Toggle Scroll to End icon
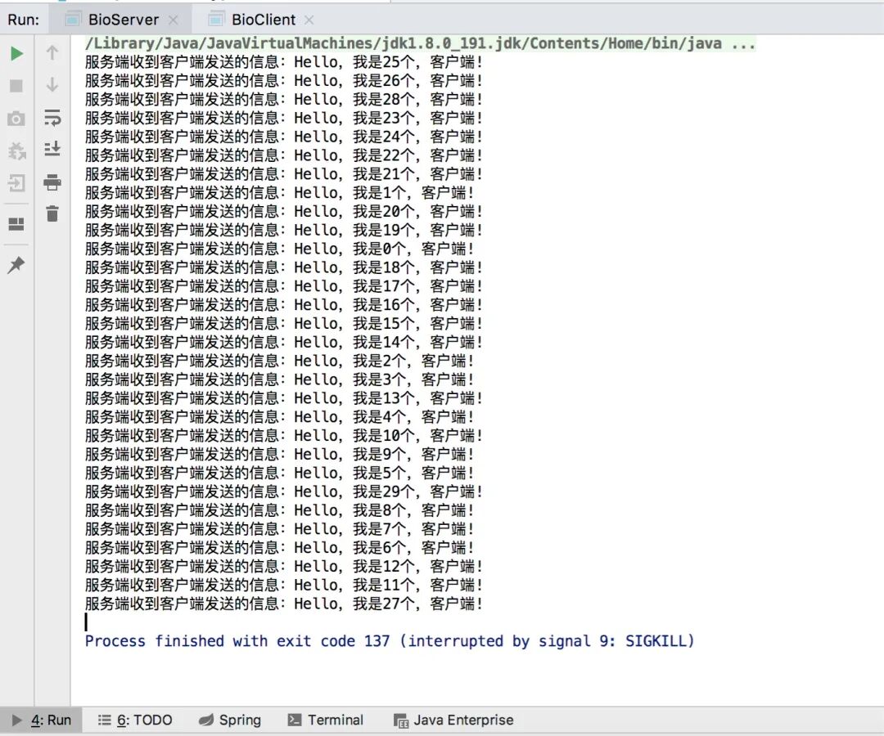 (x=52, y=149)
